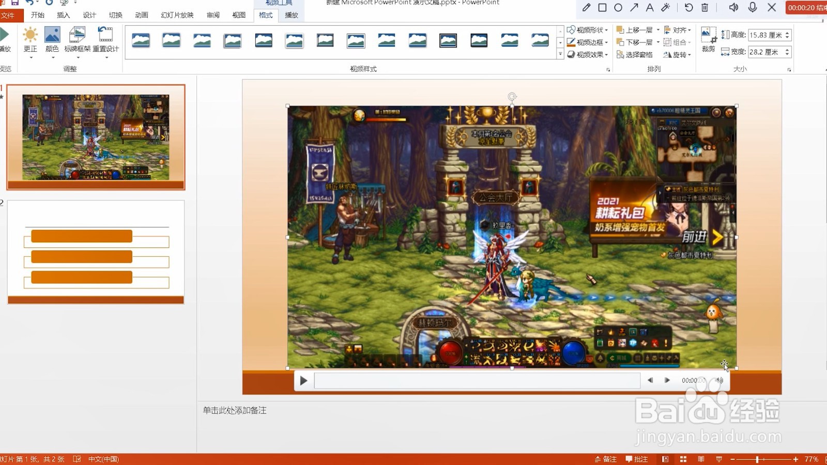827x465 pixels.
Task: Click the zoom in plus button
Action: [795, 459]
